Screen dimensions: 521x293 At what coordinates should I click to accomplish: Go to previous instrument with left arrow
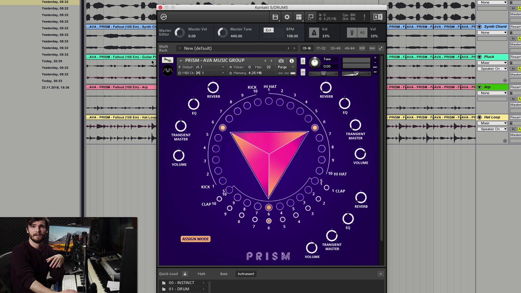click(265, 61)
